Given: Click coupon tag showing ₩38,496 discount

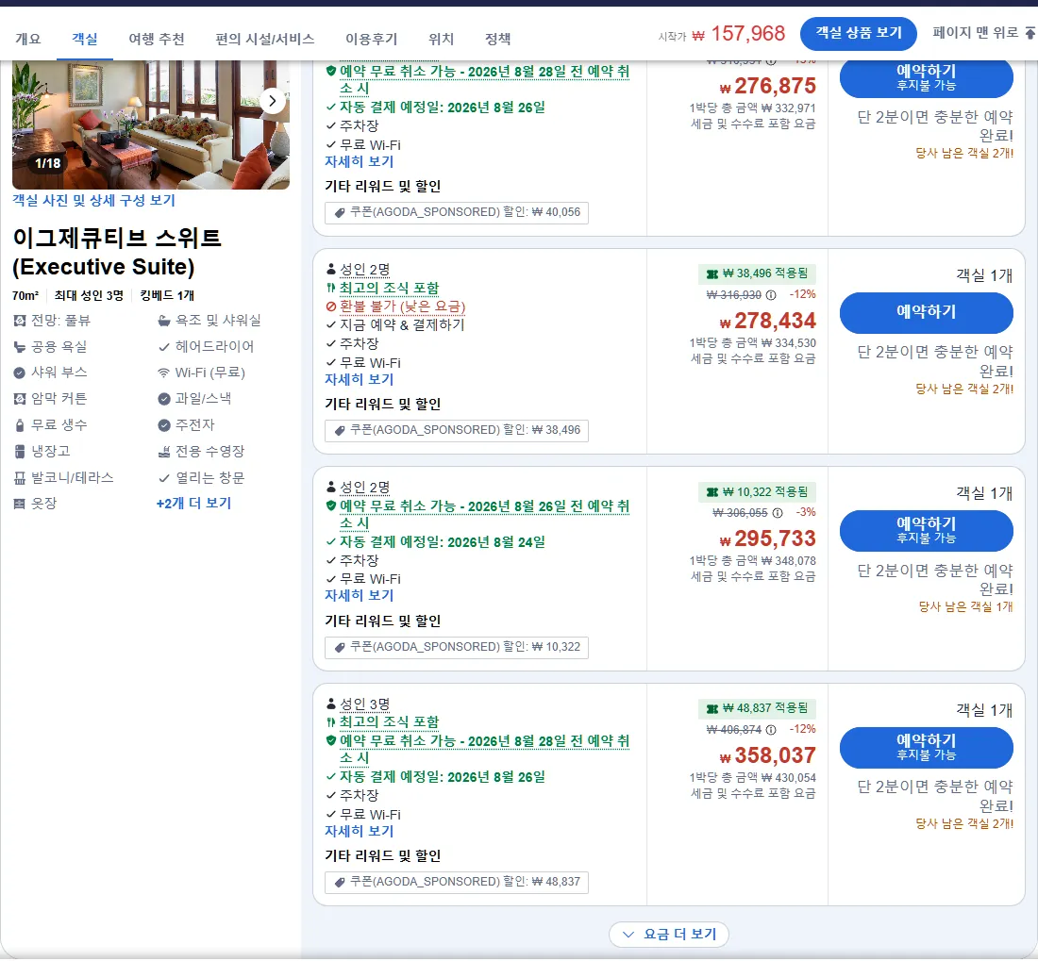Looking at the screenshot, I should pyautogui.click(x=456, y=430).
